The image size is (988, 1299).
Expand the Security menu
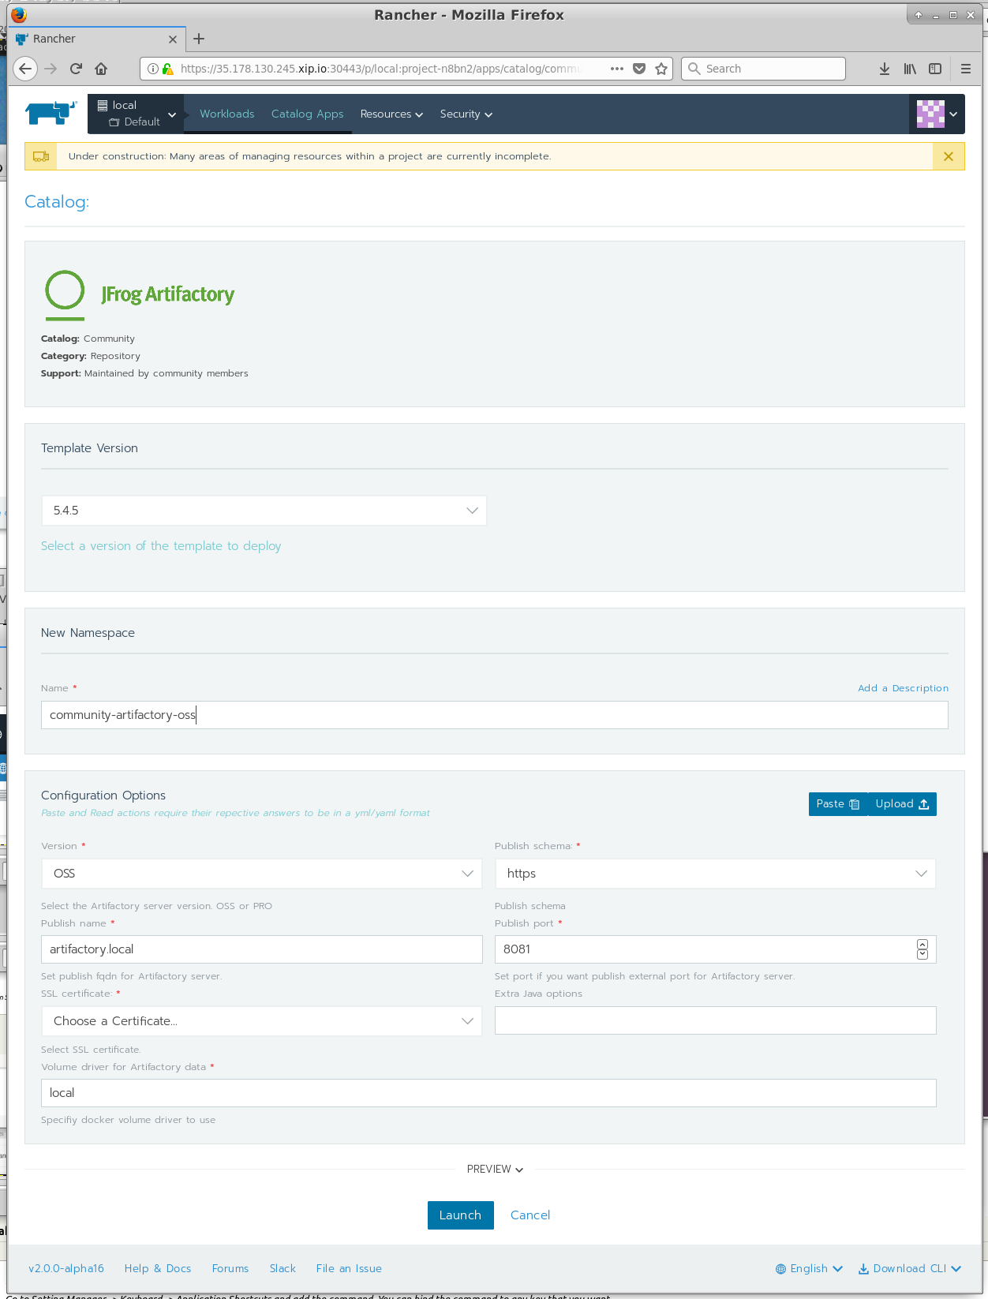[x=466, y=114]
